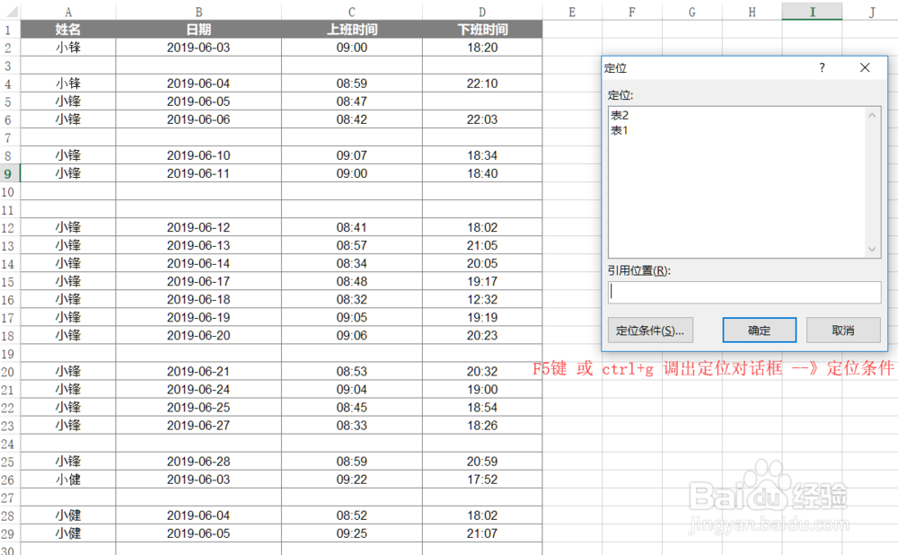Select column A header

68,12
